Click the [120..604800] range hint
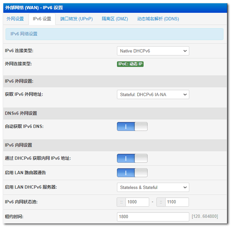231x227 pixels. pyautogui.click(x=205, y=217)
